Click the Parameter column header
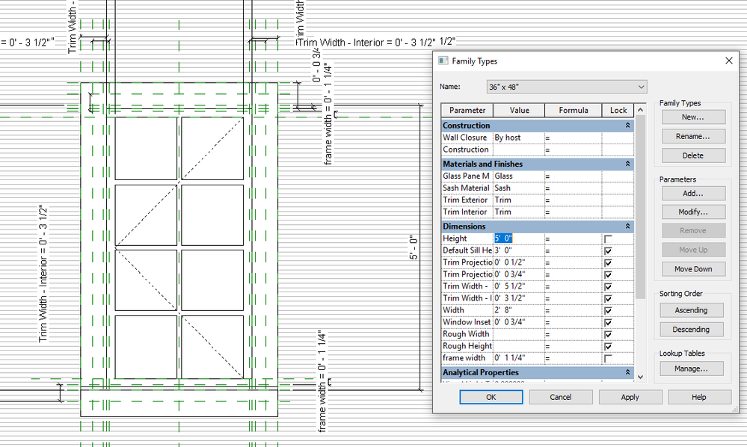Image resolution: width=747 pixels, height=447 pixels. pyautogui.click(x=467, y=110)
